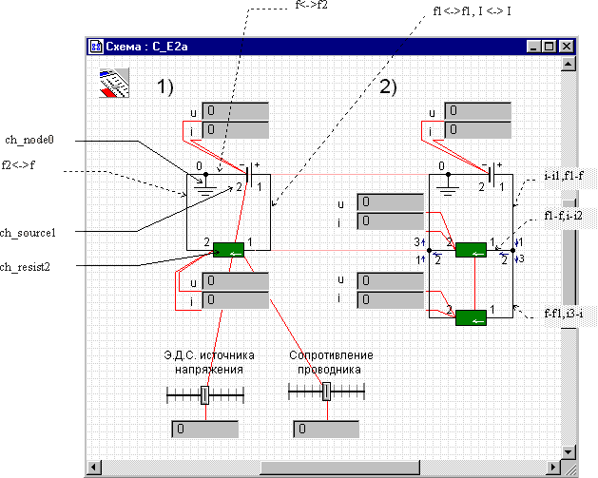Maximize the Схема C_E2a window
598x478 pixels.
(549, 47)
